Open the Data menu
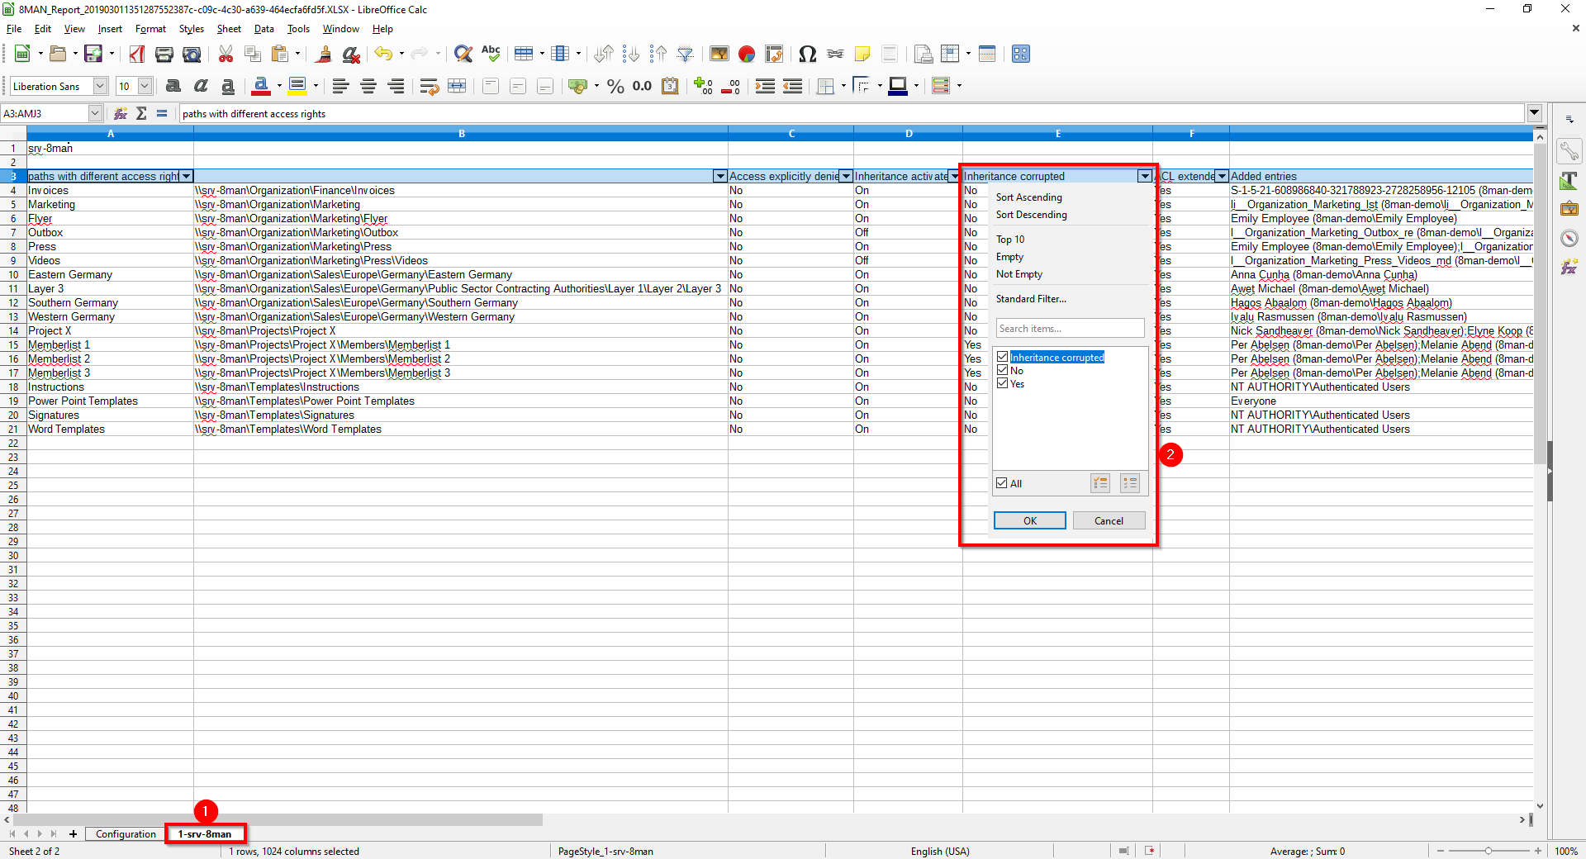The height and width of the screenshot is (859, 1586). [264, 29]
